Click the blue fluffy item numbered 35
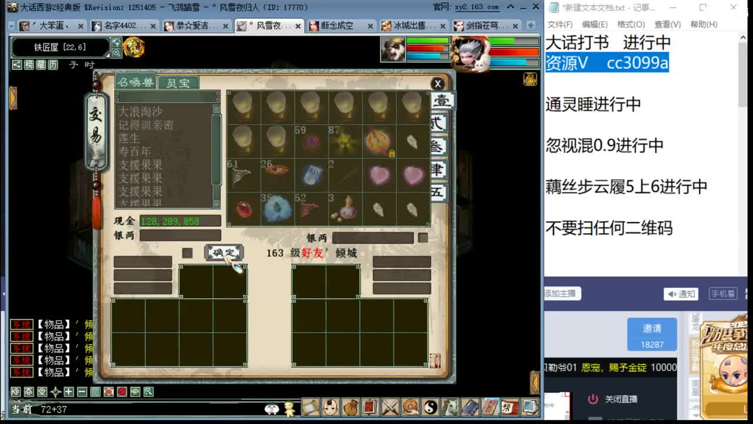 277,209
